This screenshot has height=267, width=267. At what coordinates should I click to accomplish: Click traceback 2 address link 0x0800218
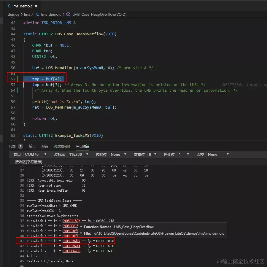coord(70,226)
